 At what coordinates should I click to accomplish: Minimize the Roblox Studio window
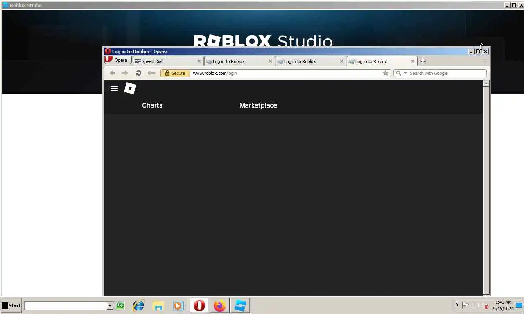(508, 5)
